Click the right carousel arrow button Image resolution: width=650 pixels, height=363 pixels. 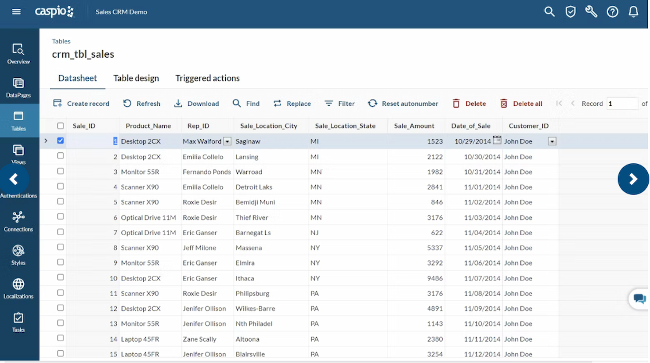(x=633, y=179)
